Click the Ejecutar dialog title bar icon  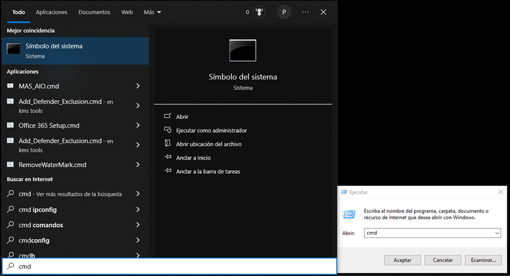(x=344, y=192)
